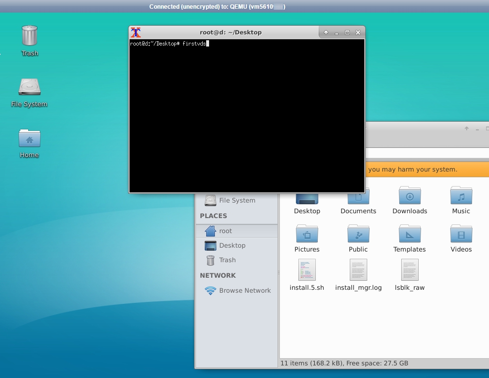Open Browse Network in the sidebar
The width and height of the screenshot is (489, 378).
pos(244,290)
